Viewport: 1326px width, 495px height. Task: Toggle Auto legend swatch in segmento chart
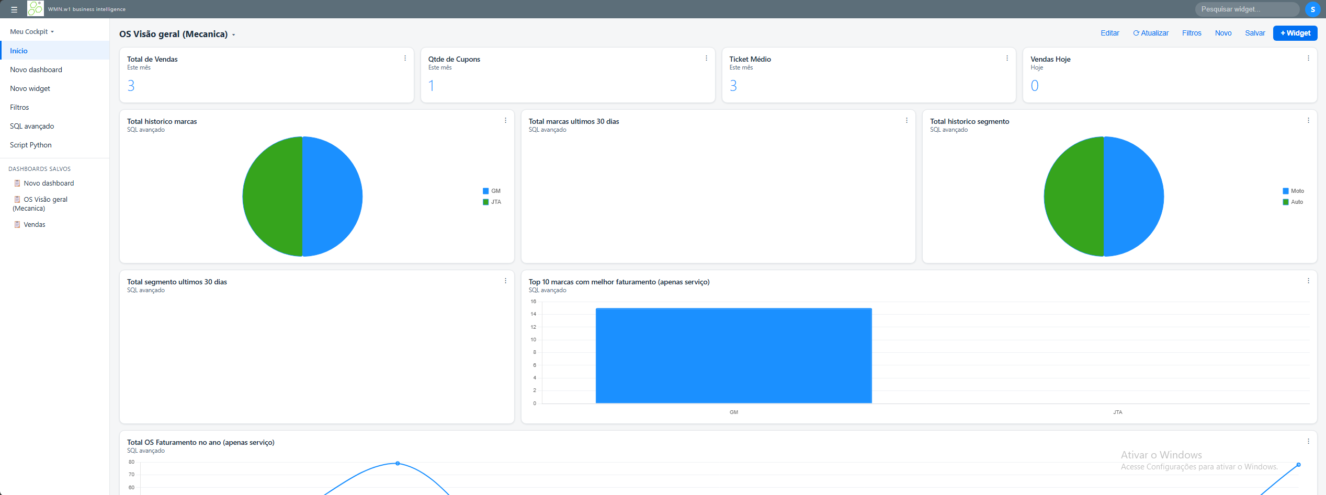coord(1286,202)
